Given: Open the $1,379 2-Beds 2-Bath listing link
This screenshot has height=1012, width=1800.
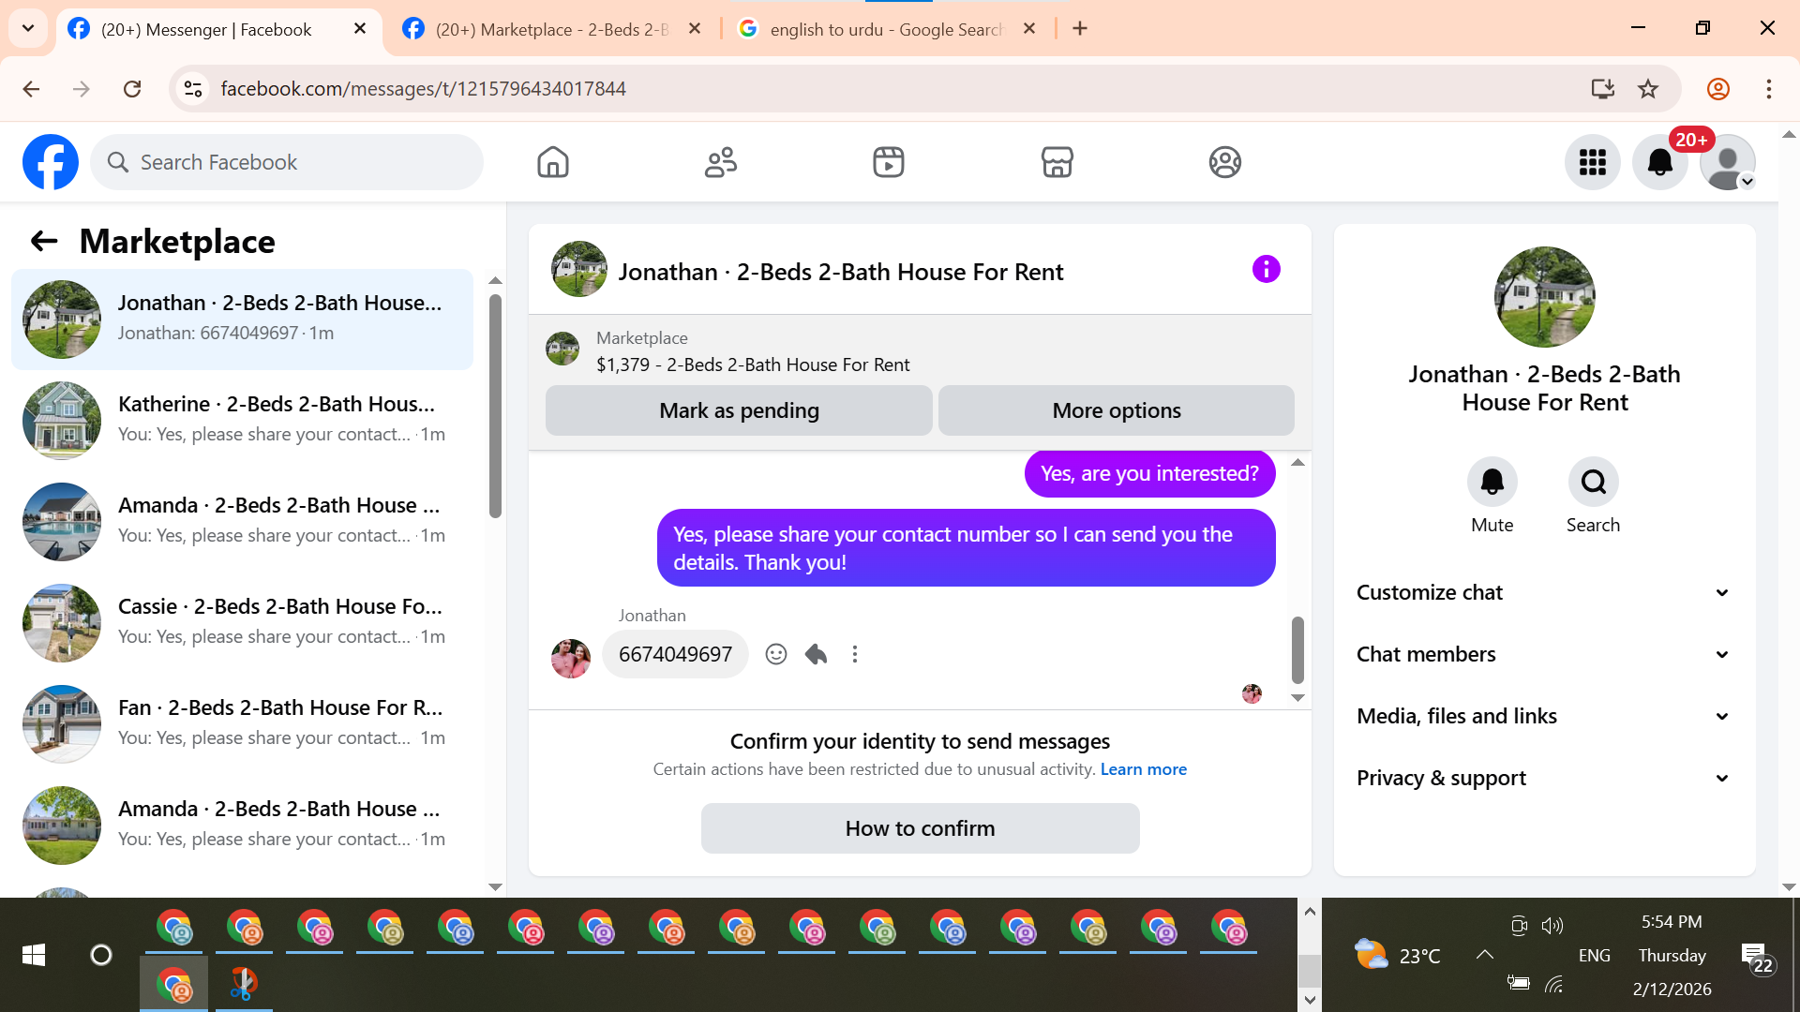Looking at the screenshot, I should [753, 365].
